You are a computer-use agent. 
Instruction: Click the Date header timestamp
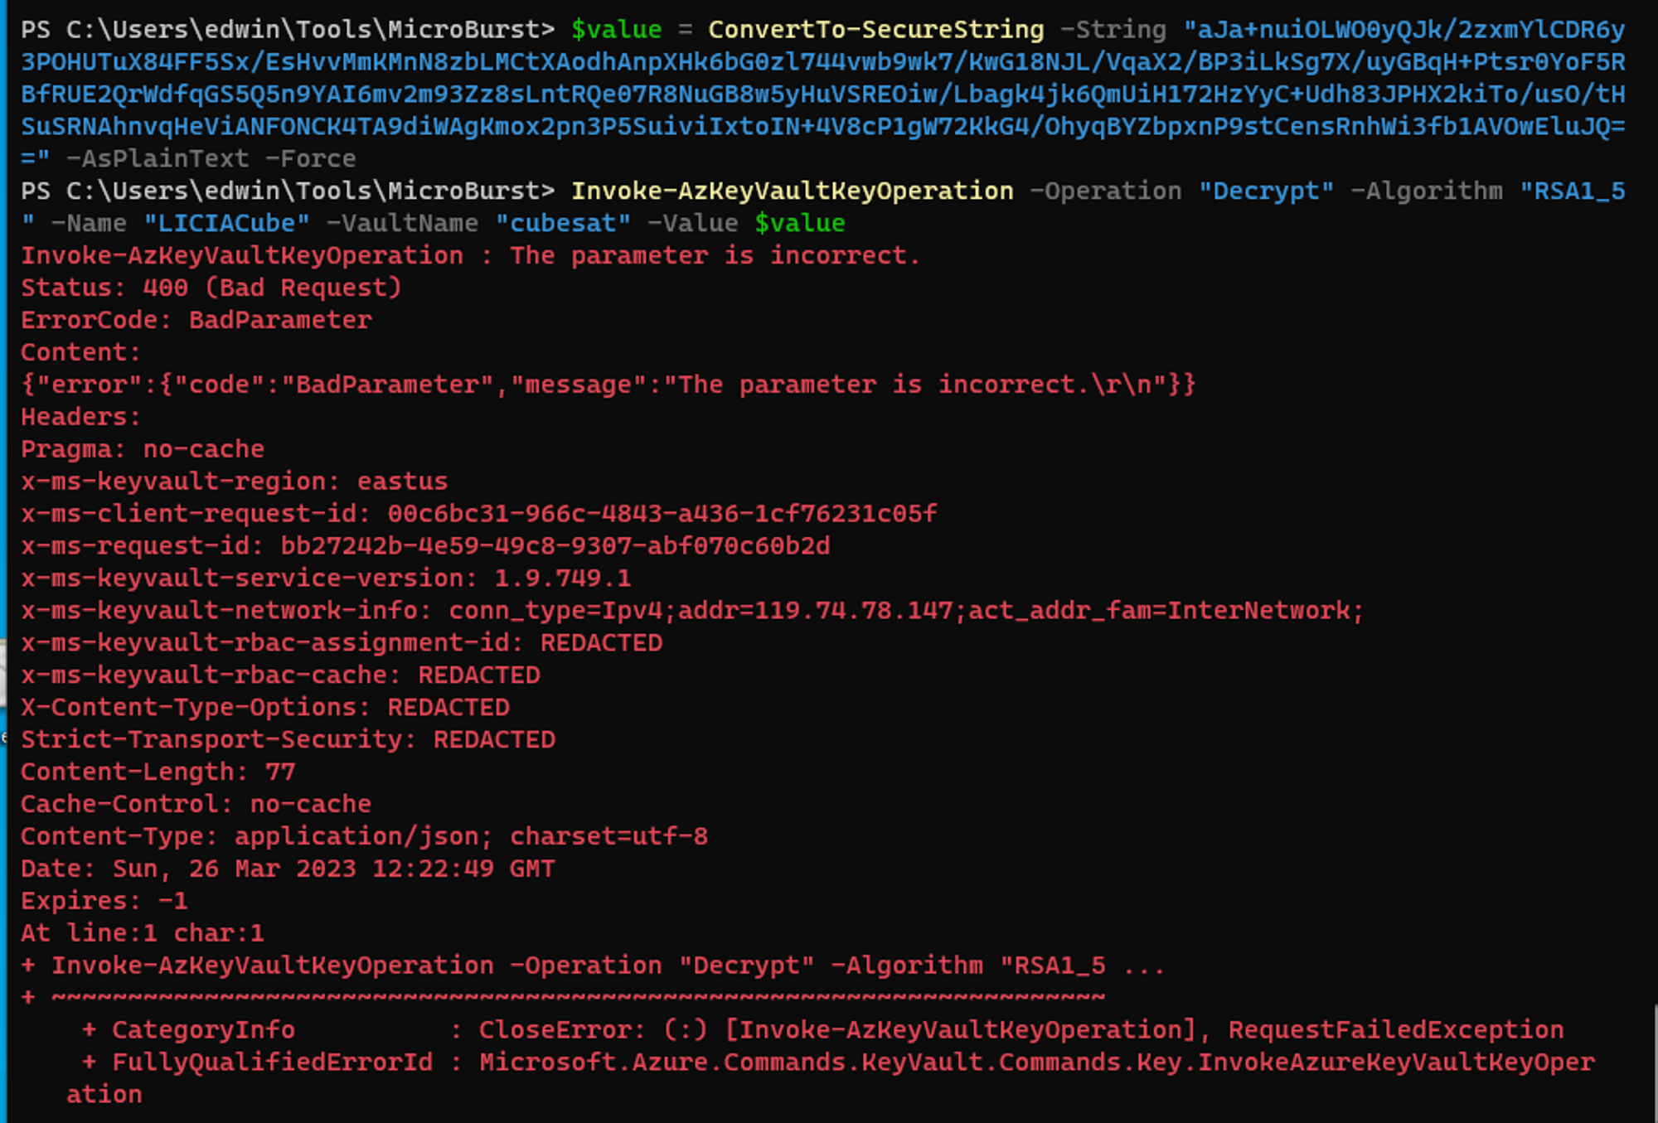coord(333,869)
